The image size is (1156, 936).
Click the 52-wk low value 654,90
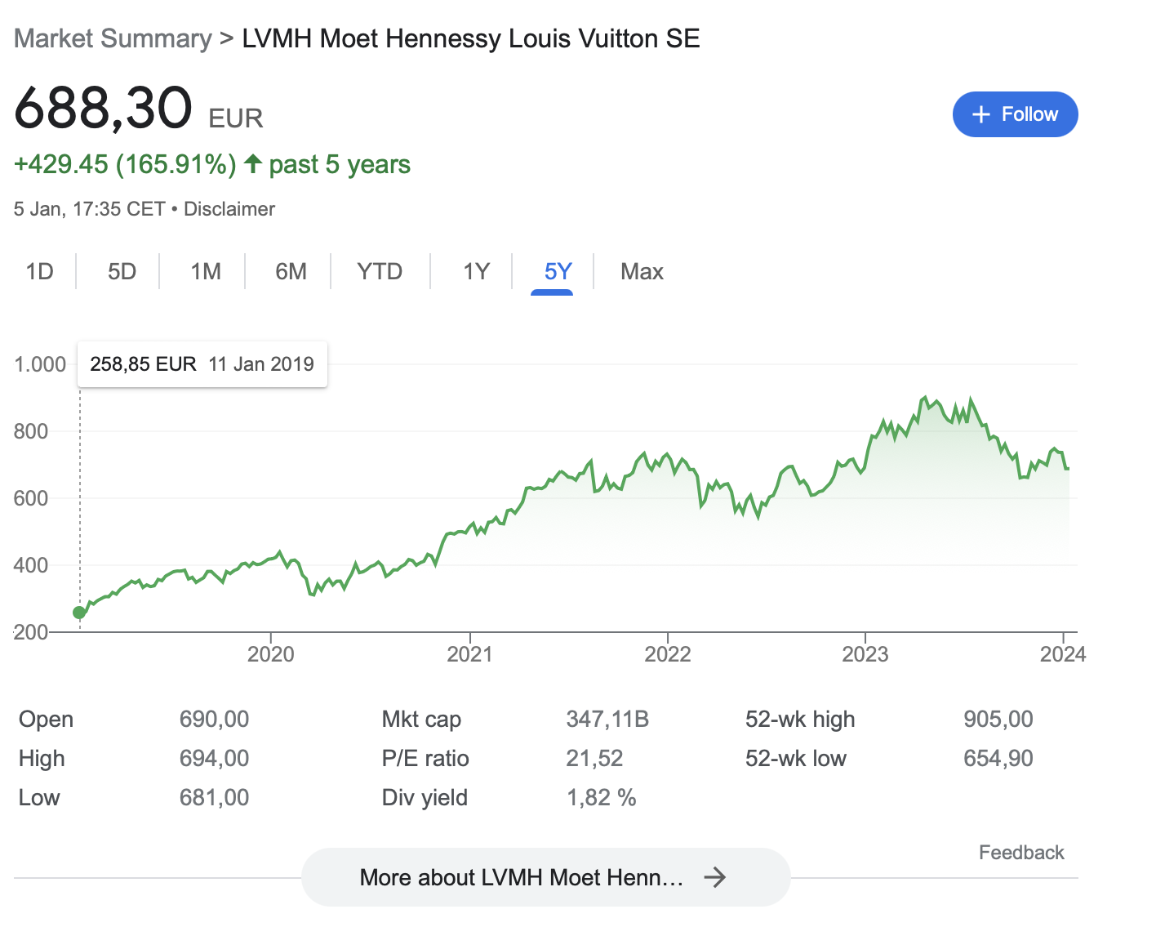point(998,759)
